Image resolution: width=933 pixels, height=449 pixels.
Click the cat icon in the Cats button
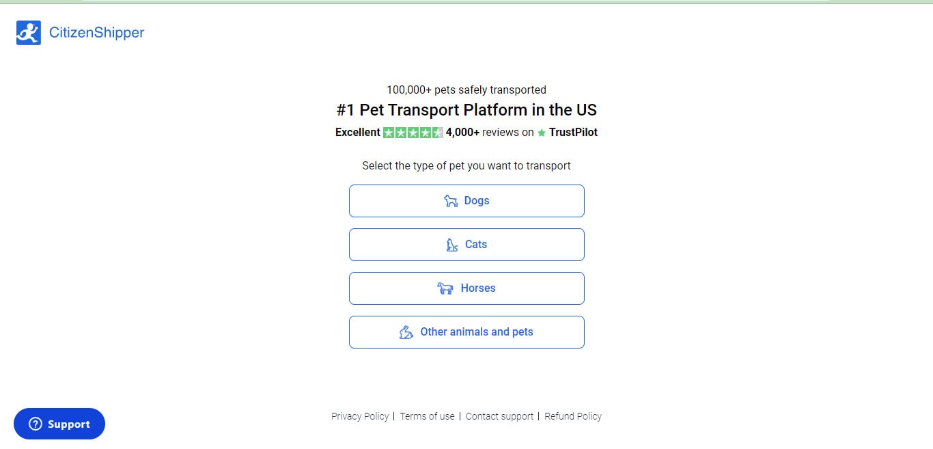click(451, 244)
